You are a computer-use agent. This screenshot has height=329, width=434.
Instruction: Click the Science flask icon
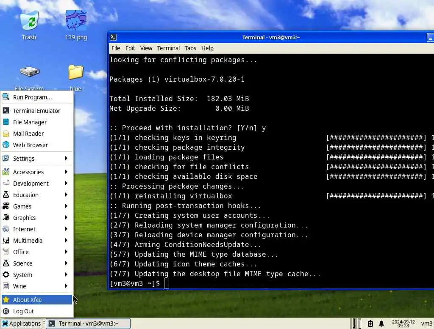click(6, 263)
